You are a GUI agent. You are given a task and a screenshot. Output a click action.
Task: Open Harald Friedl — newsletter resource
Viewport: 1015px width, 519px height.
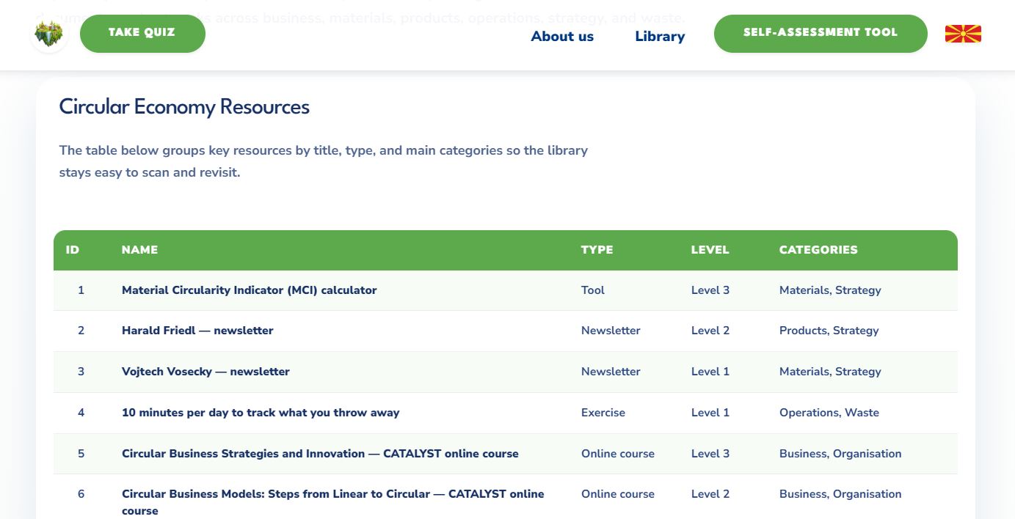pos(197,331)
